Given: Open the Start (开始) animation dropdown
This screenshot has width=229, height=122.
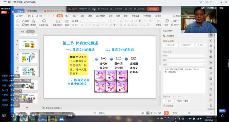Looking at the screenshot, I should pyautogui.click(x=187, y=56).
